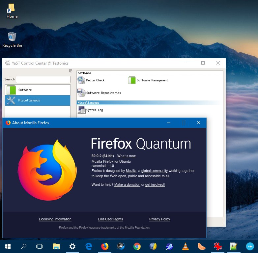The width and height of the screenshot is (258, 253).
Task: Open Docker whale icon in taskbar
Action: point(250,246)
